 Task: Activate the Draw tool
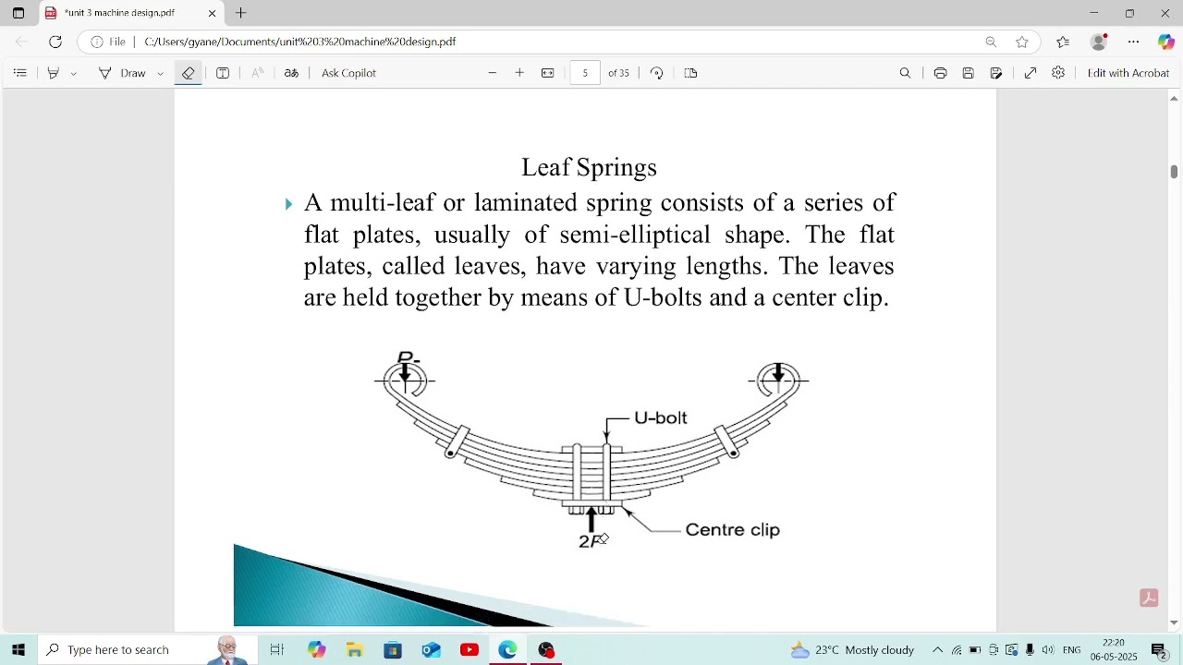coord(122,73)
